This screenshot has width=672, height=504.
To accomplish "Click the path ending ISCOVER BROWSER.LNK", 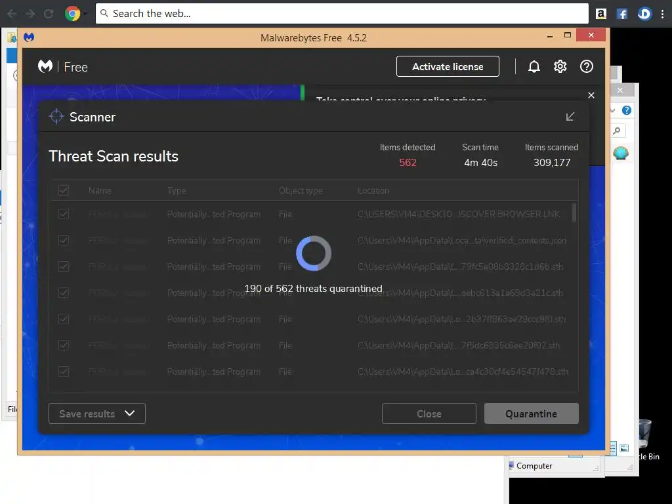I will [459, 215].
